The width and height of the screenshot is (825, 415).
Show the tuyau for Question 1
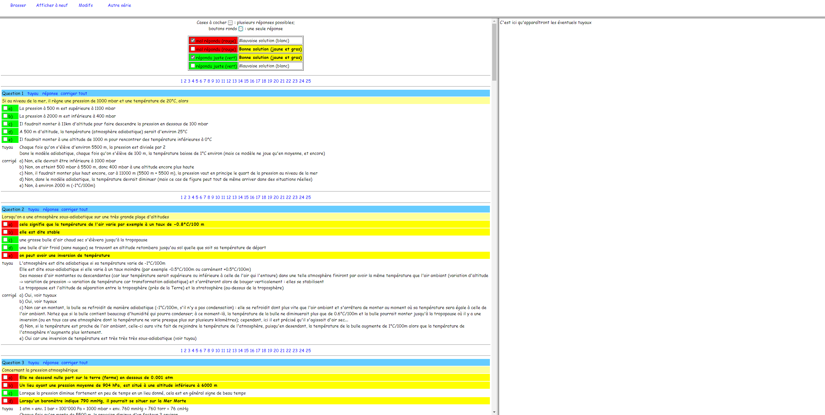point(33,93)
